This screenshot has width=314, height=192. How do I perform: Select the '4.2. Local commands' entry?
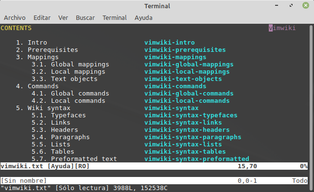point(68,101)
